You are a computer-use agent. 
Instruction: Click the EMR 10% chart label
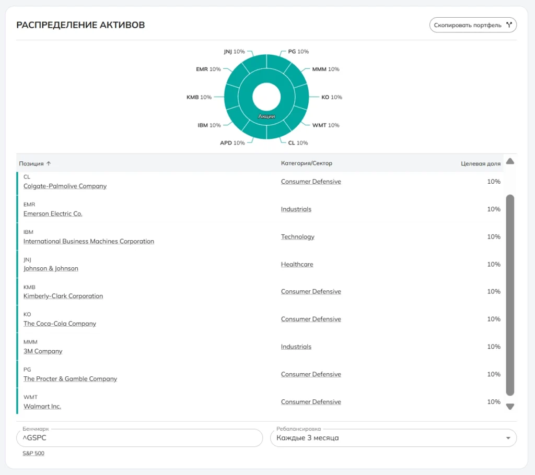pyautogui.click(x=208, y=69)
